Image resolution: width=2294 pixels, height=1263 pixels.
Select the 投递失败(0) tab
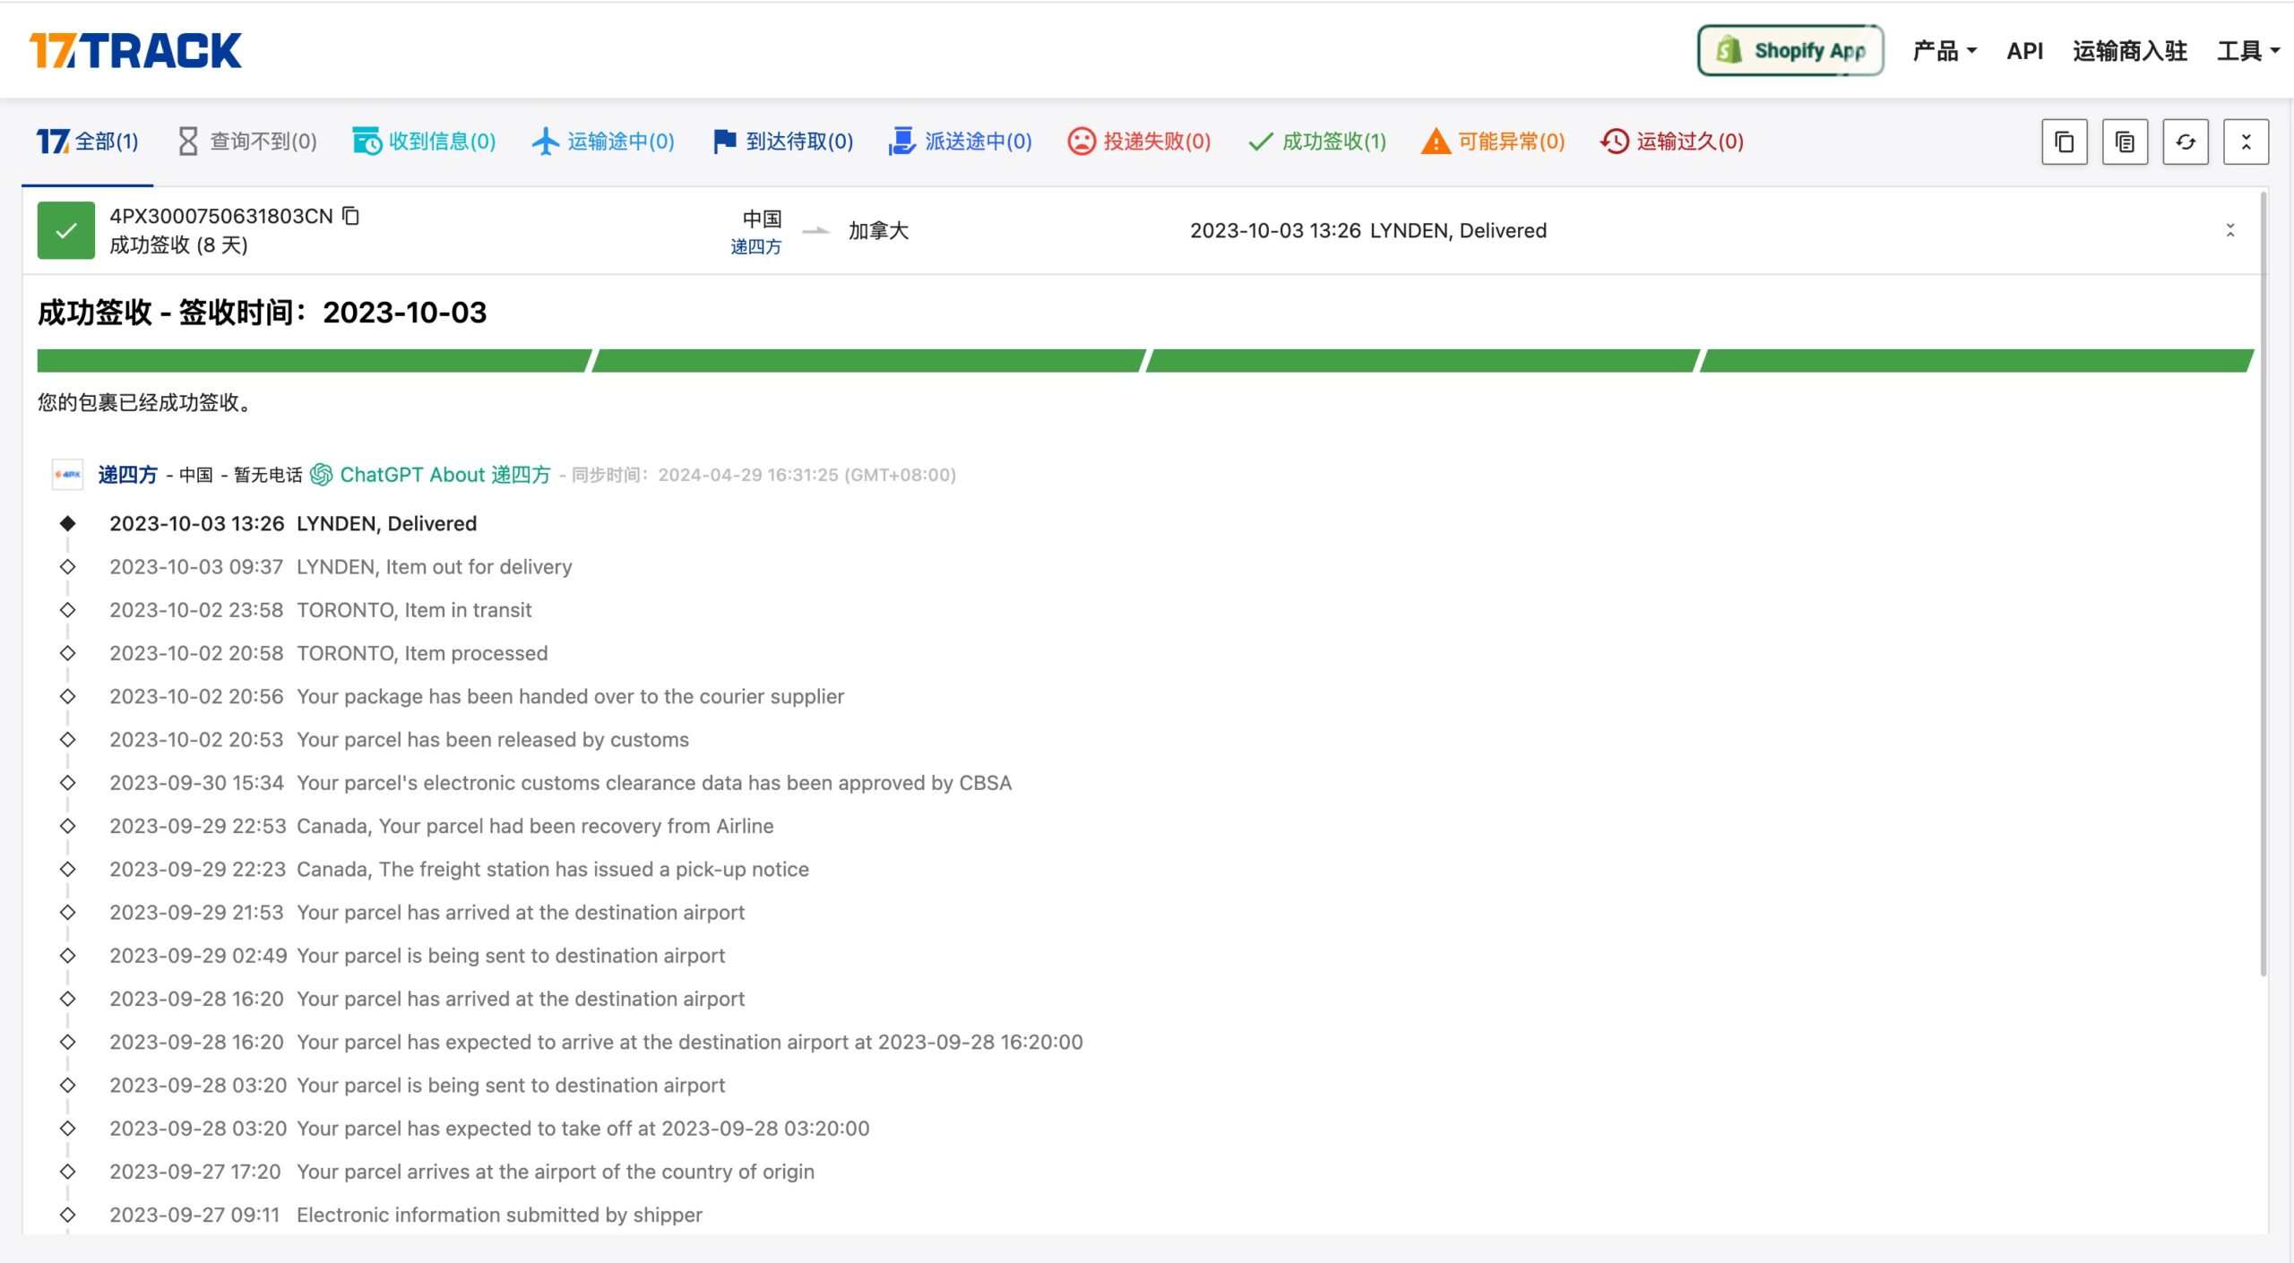tap(1139, 142)
